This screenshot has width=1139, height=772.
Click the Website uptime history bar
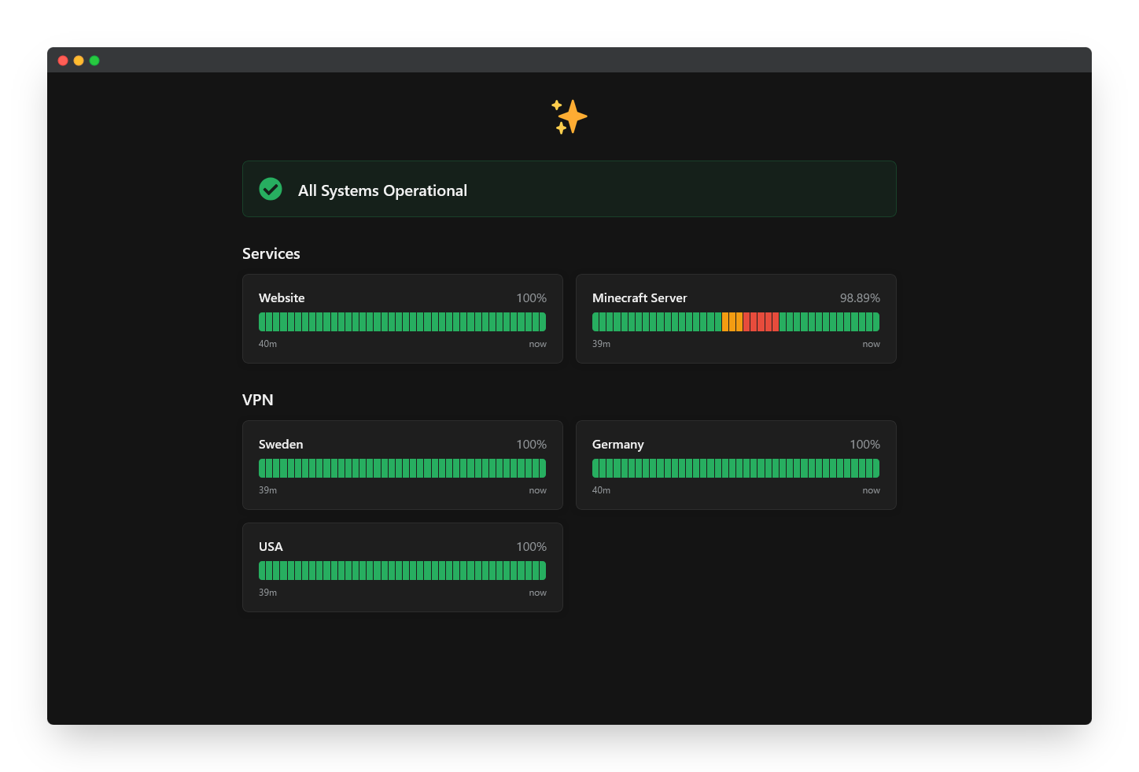(x=402, y=322)
